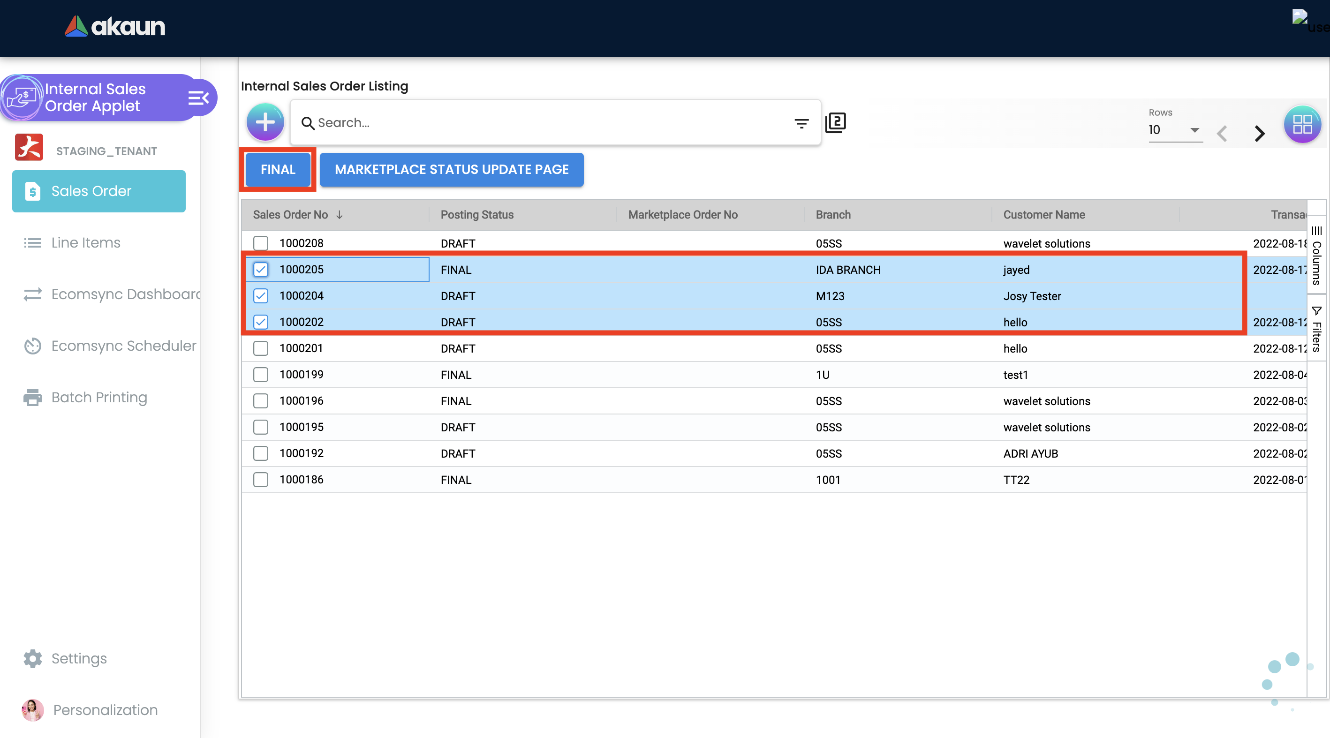
Task: Check the box for order 1000208
Action: (x=261, y=243)
